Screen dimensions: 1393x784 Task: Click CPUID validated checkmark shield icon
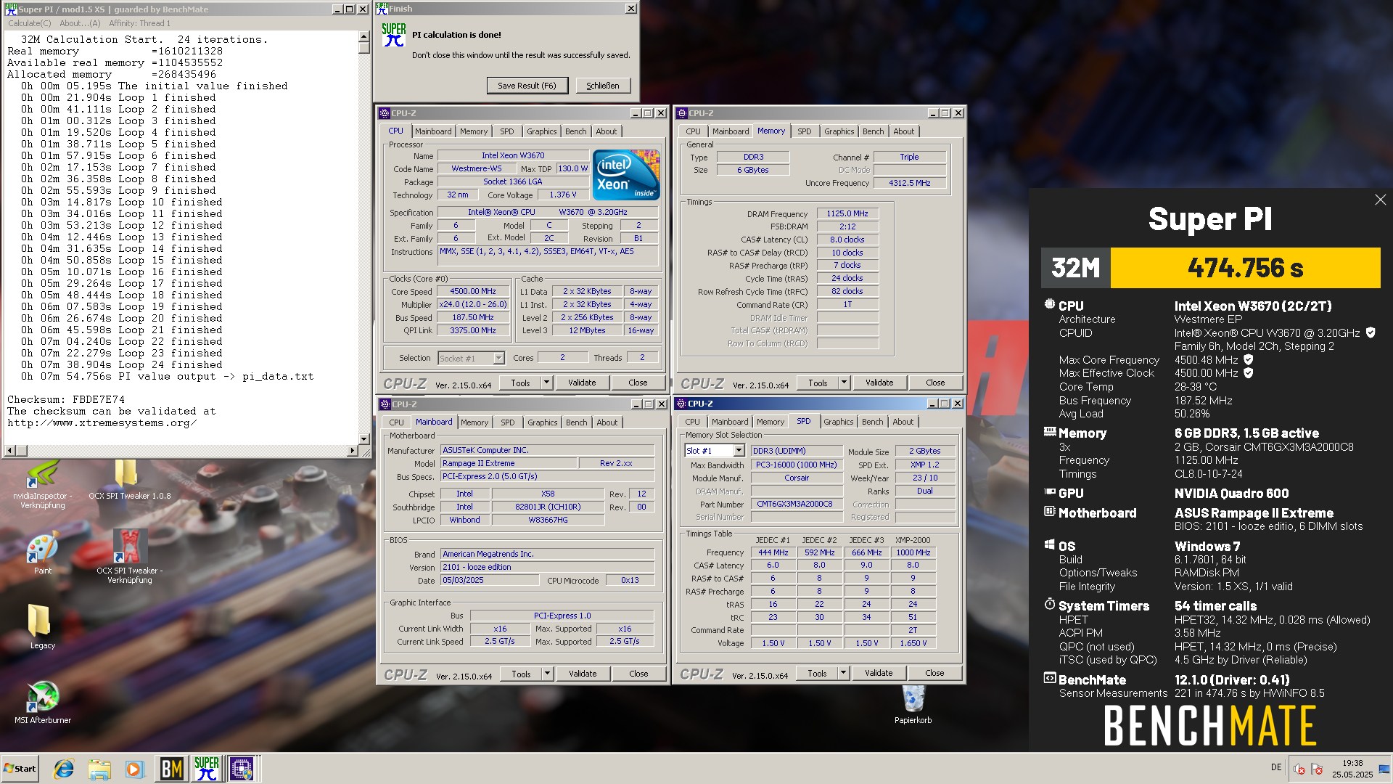pyautogui.click(x=1371, y=332)
